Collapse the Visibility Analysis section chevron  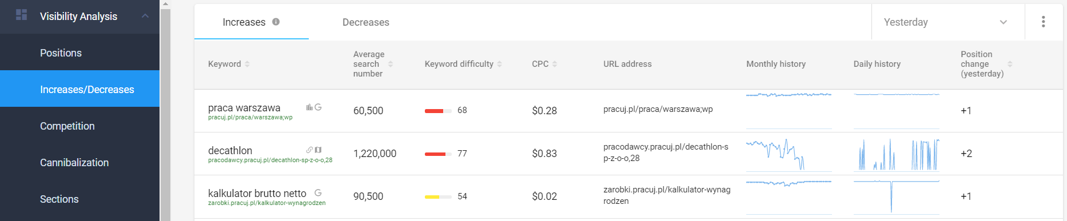point(145,16)
